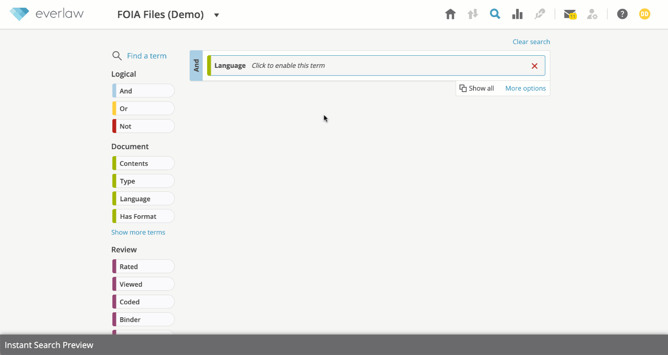Open the Search magnifier icon in header
The height and width of the screenshot is (355, 668).
495,14
